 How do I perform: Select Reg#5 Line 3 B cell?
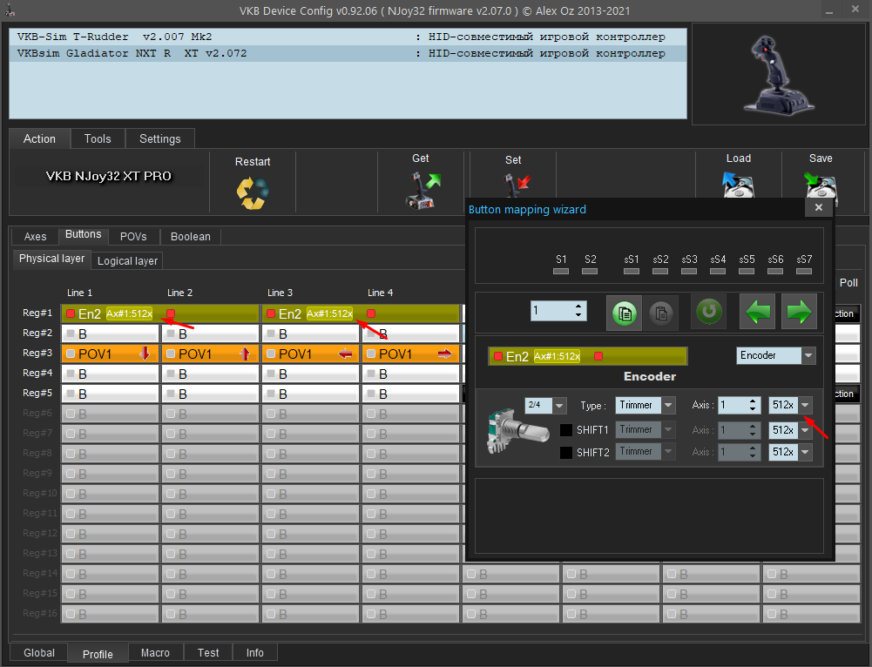pyautogui.click(x=311, y=394)
